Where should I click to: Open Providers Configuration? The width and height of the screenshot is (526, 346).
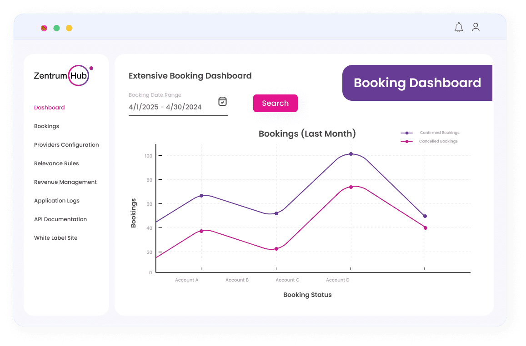66,144
